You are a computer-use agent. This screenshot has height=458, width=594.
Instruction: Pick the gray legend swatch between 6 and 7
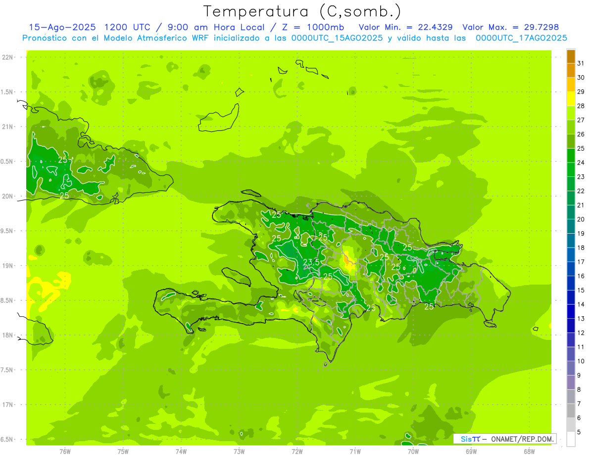coord(571,411)
